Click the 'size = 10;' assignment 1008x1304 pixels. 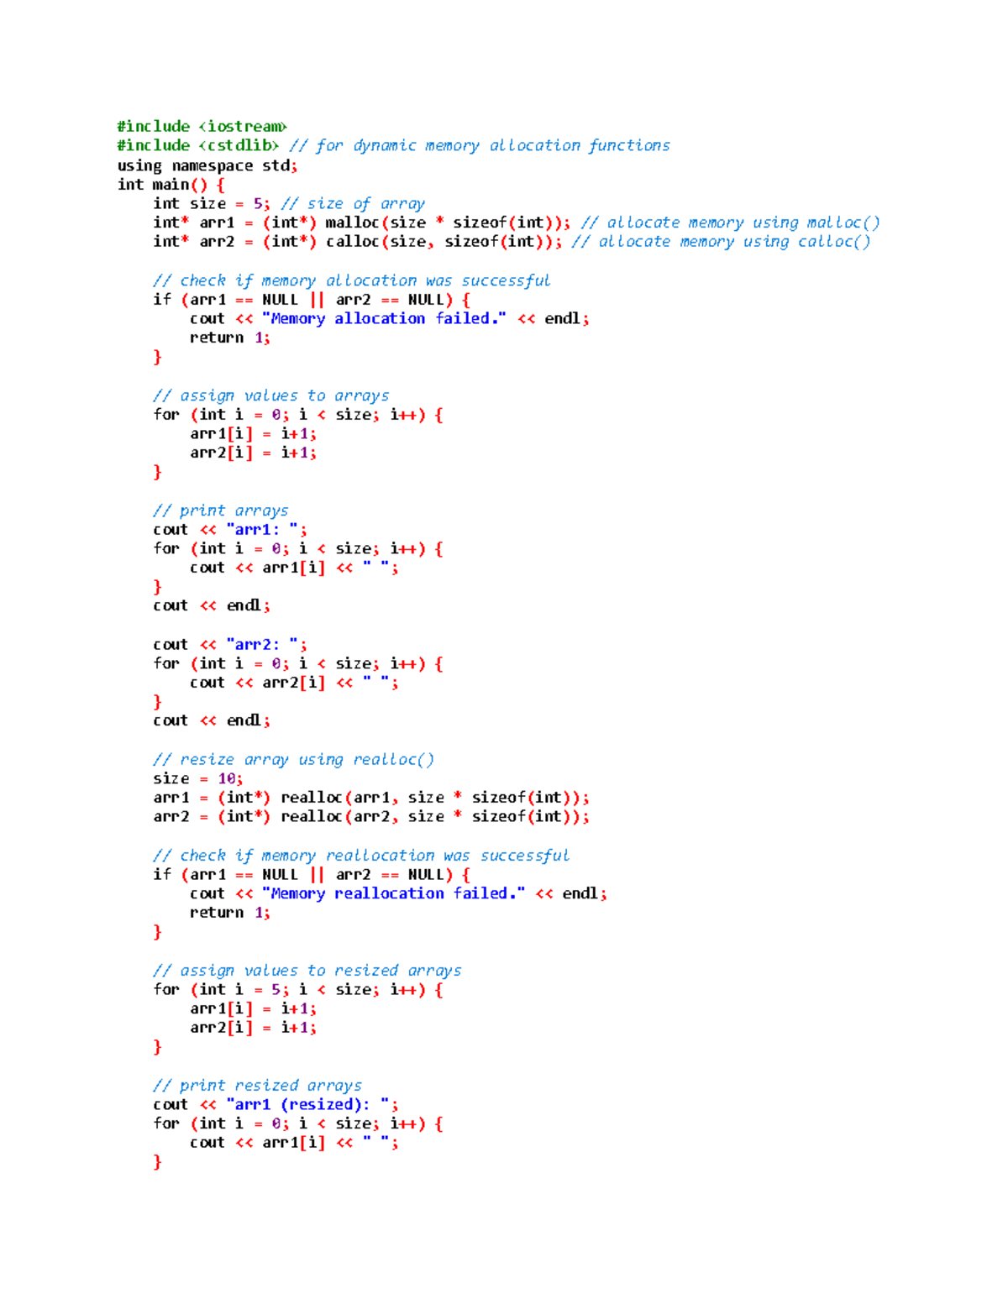(x=198, y=778)
